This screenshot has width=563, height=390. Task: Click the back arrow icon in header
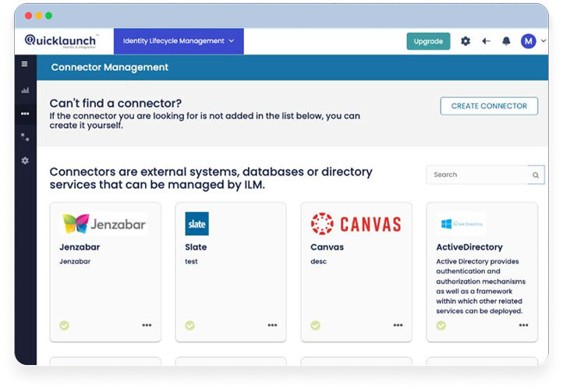pos(486,41)
